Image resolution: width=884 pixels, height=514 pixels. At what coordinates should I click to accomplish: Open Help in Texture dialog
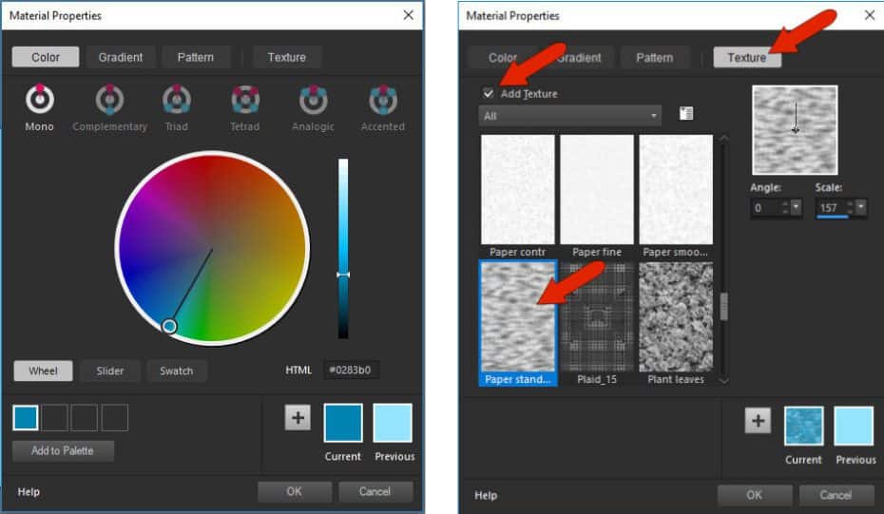coord(486,495)
